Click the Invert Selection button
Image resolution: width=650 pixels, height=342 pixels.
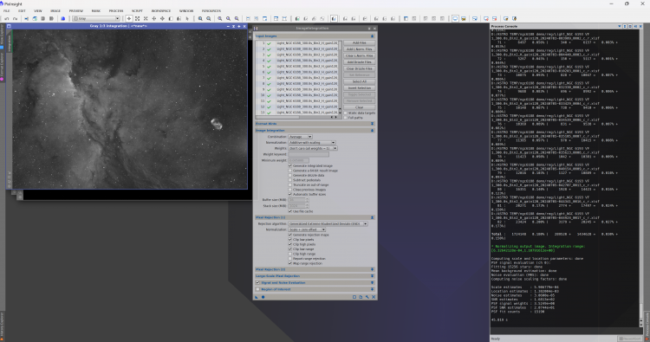(359, 87)
